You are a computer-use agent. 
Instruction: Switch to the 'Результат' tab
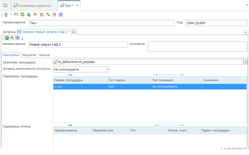pos(29,55)
